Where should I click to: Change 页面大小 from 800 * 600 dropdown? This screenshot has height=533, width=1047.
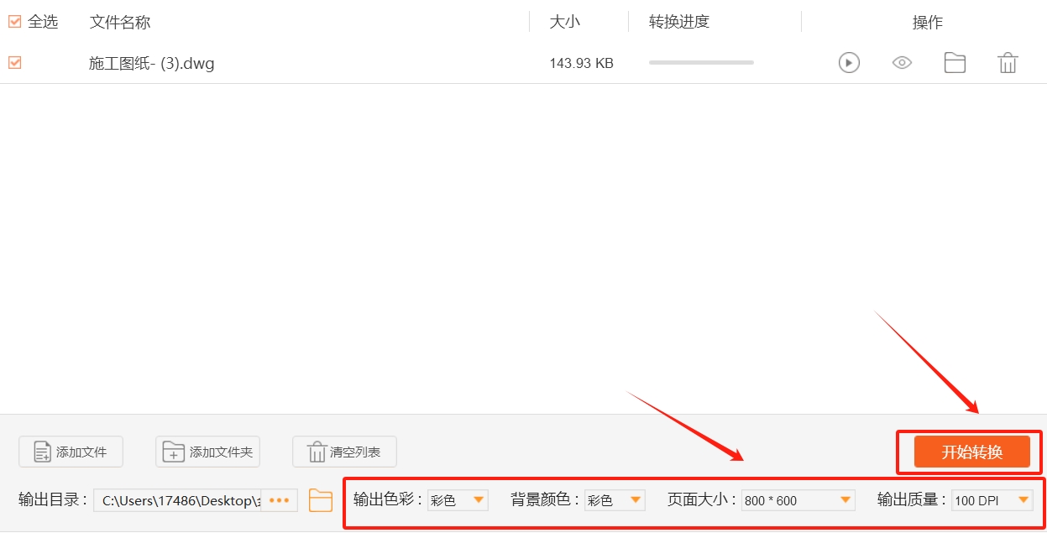click(798, 499)
